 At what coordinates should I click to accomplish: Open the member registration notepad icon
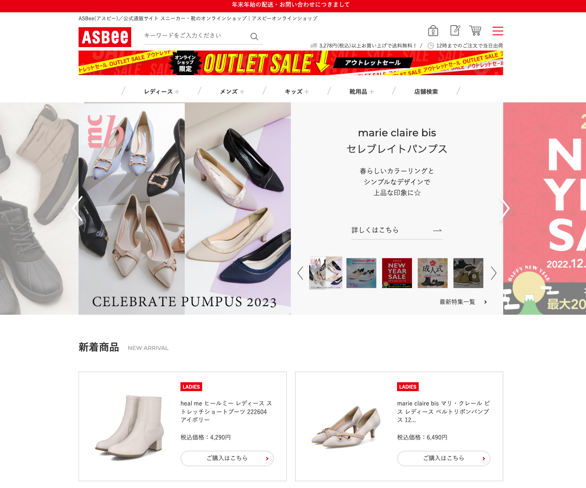(455, 30)
